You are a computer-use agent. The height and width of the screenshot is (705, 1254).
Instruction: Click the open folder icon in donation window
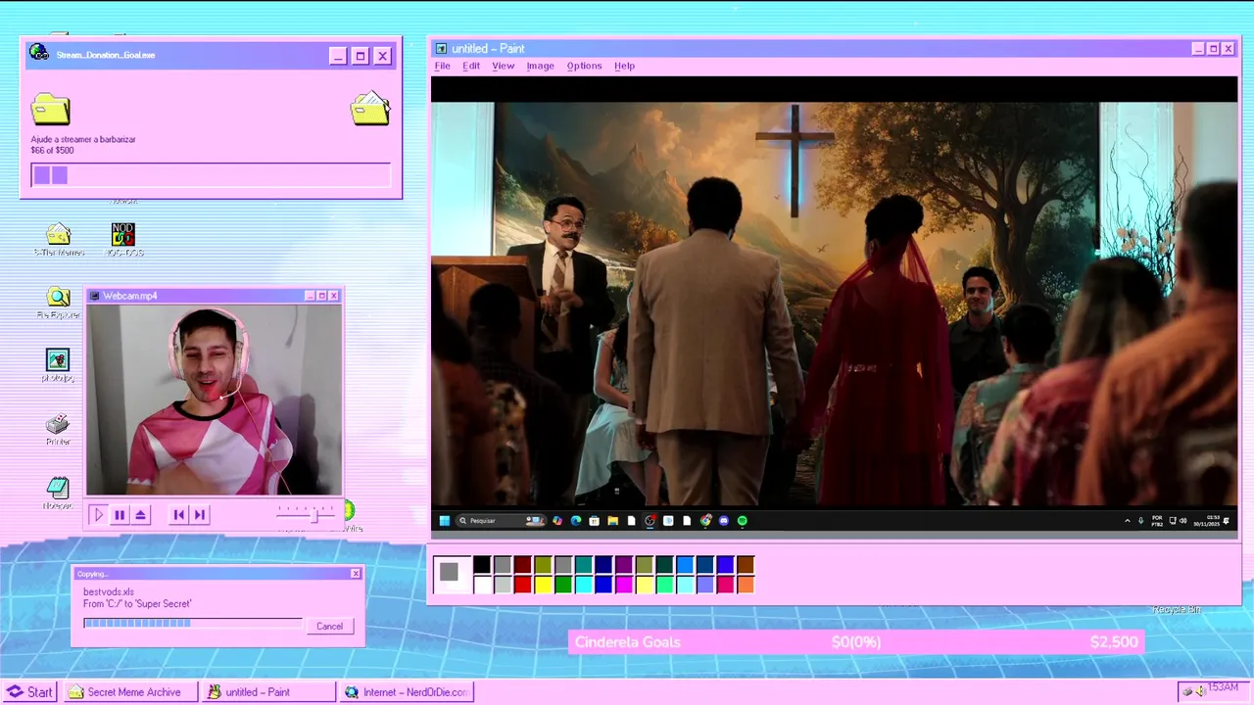[370, 108]
